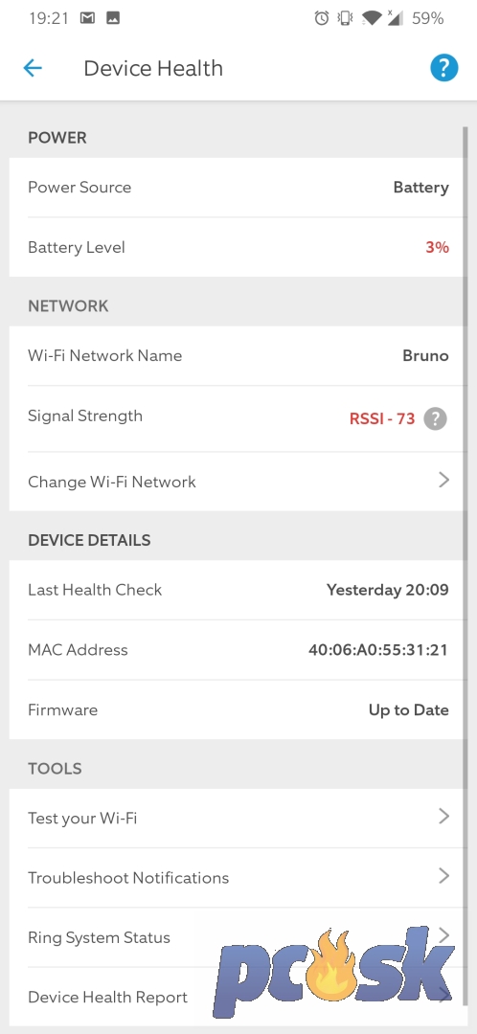This screenshot has width=477, height=1034.
Task: Tap the Battery Level row
Action: (238, 247)
